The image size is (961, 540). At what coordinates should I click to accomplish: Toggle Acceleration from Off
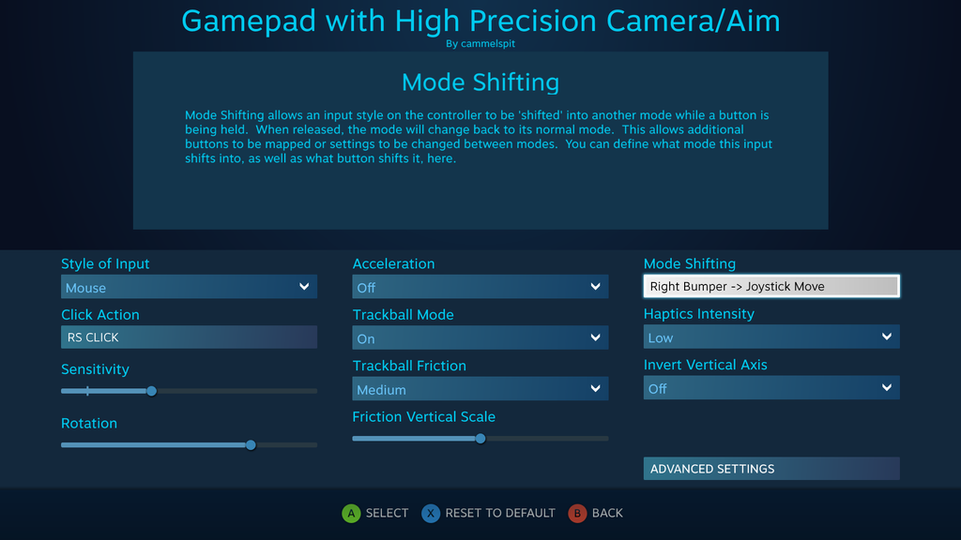pos(480,287)
